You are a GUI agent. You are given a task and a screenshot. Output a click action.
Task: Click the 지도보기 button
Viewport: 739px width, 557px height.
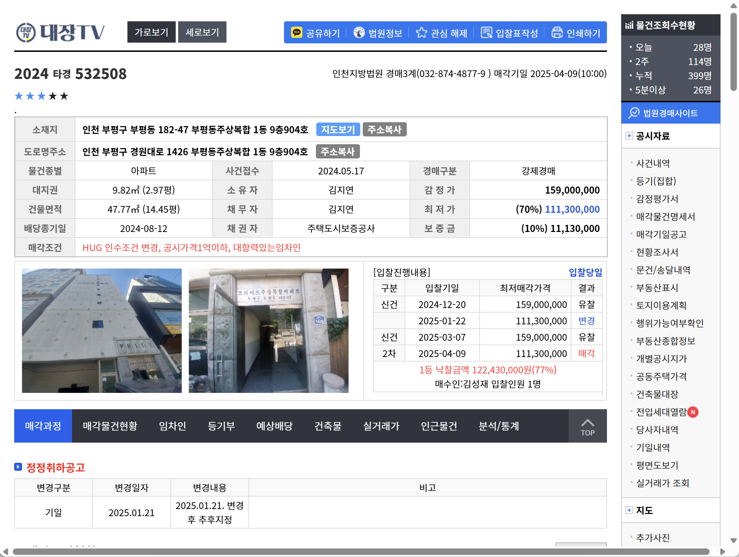pos(338,130)
